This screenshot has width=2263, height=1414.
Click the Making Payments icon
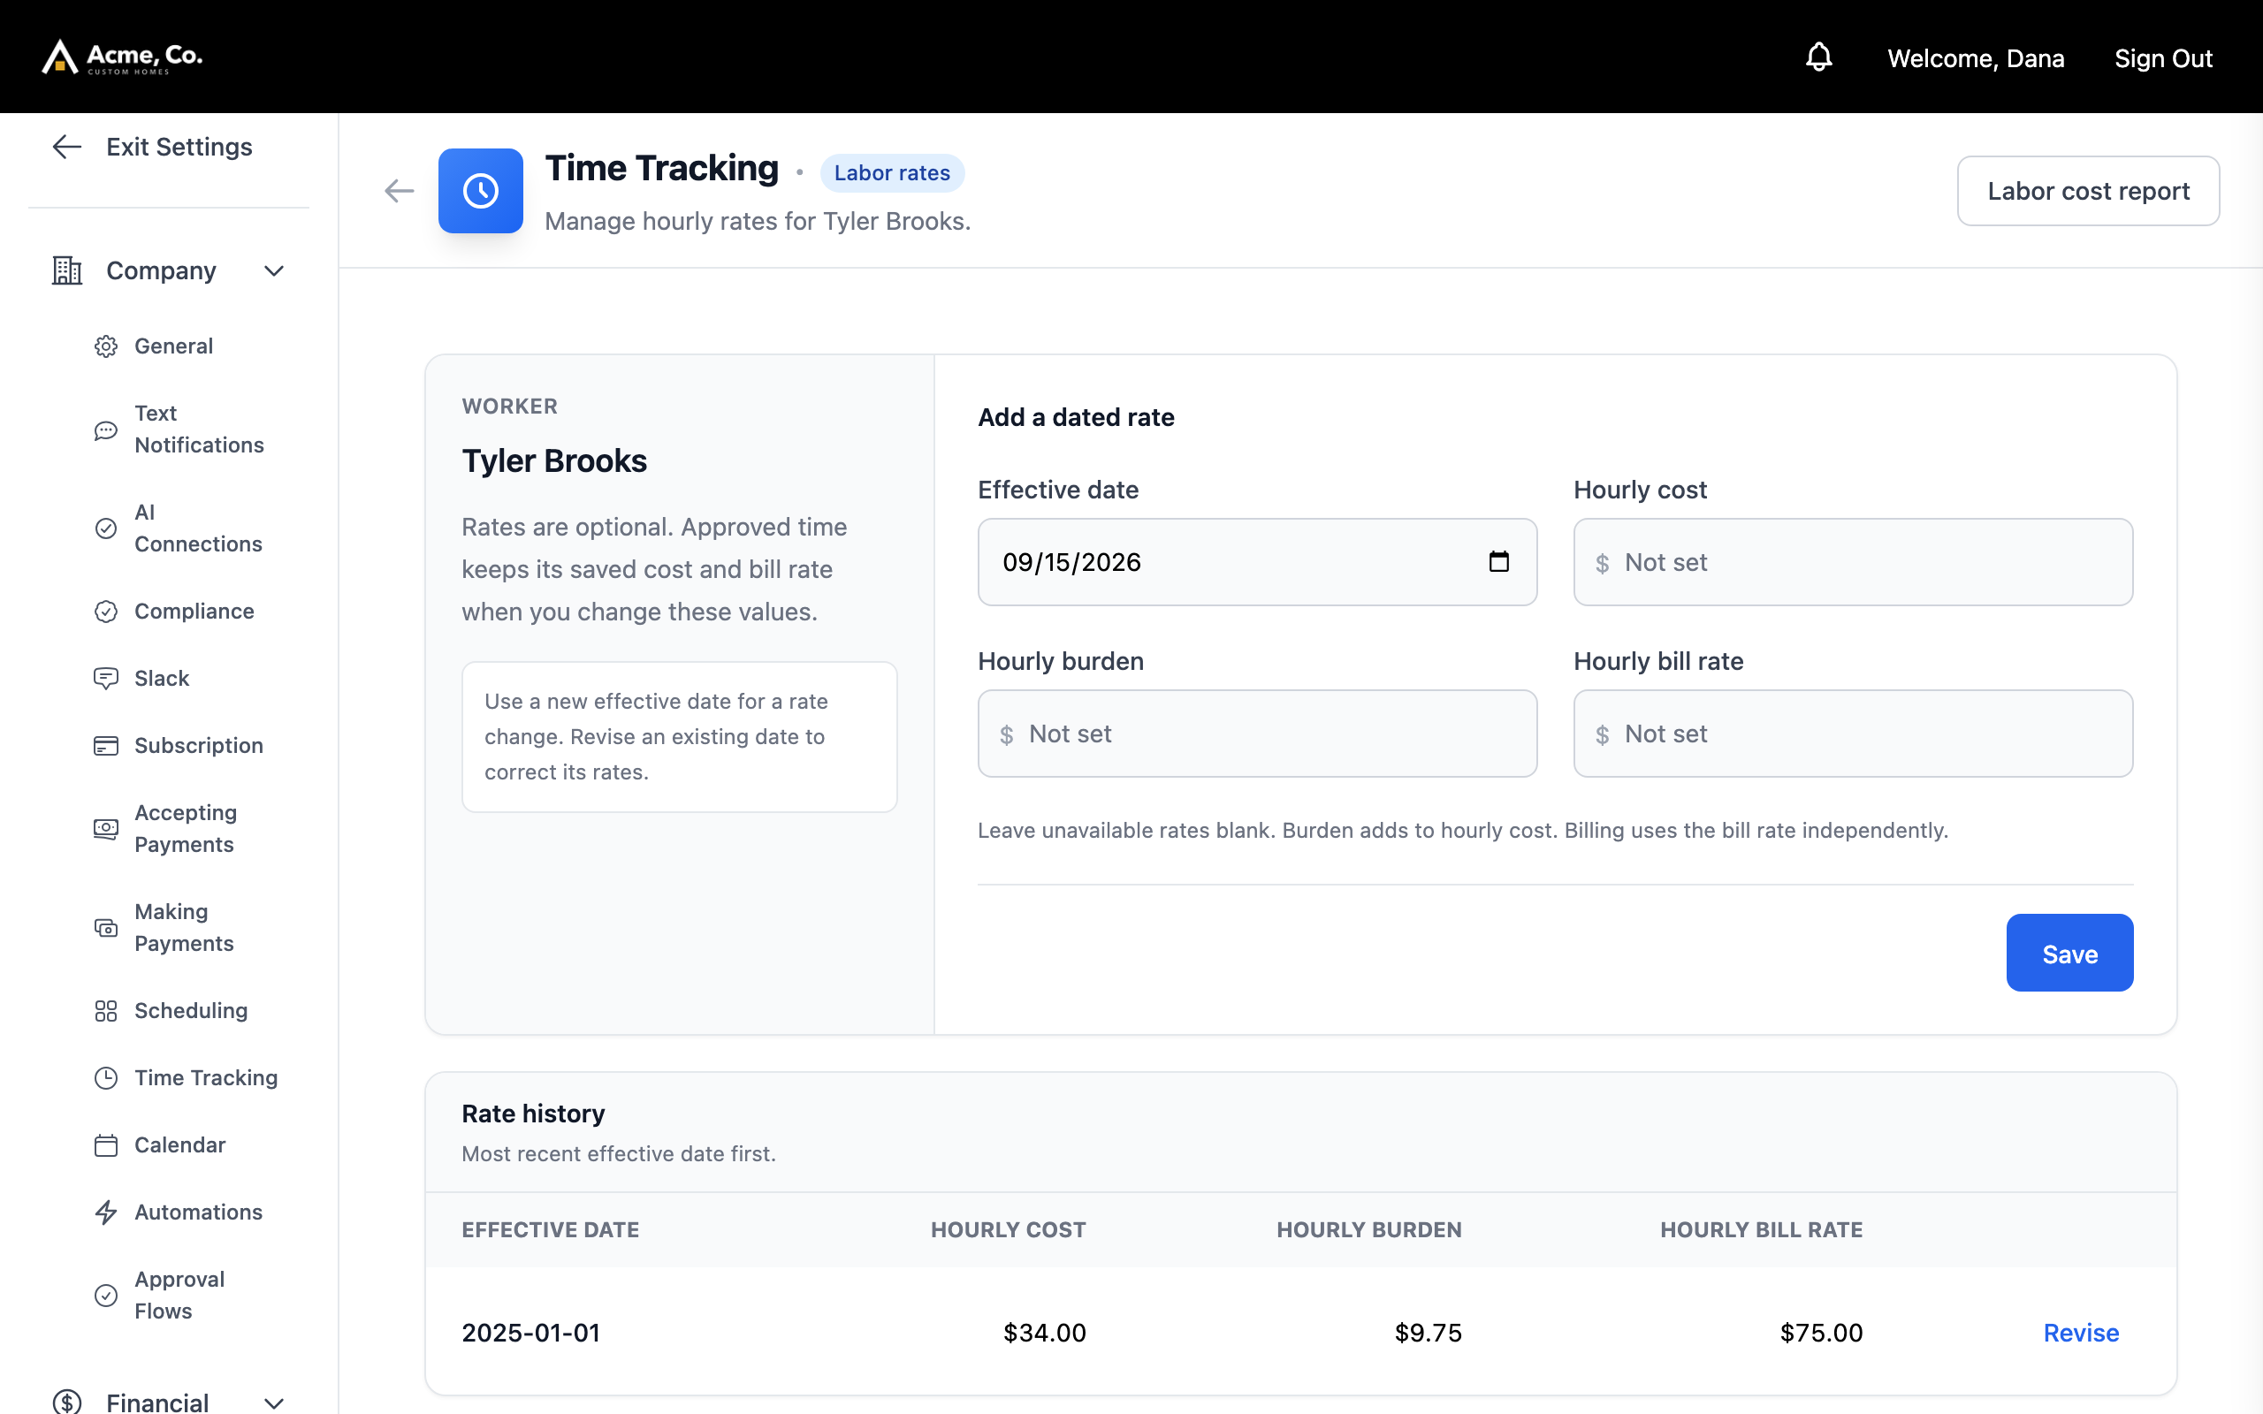pyautogui.click(x=106, y=928)
